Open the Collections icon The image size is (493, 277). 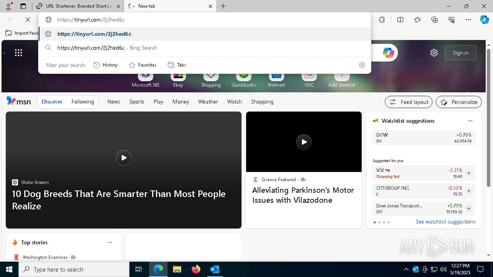pos(434,20)
